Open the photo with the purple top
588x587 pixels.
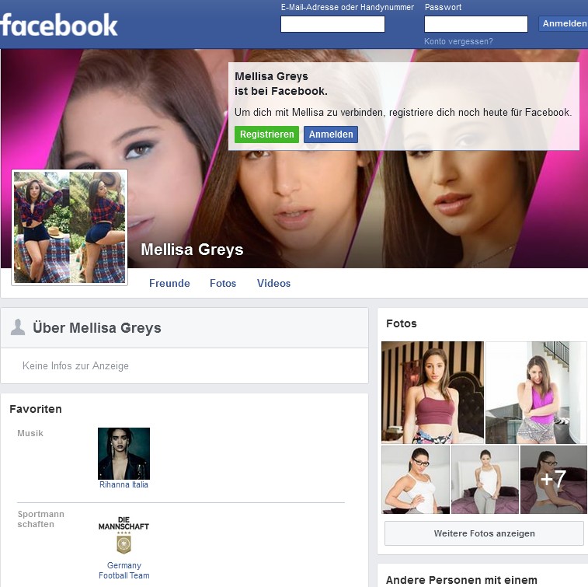pyautogui.click(x=536, y=392)
